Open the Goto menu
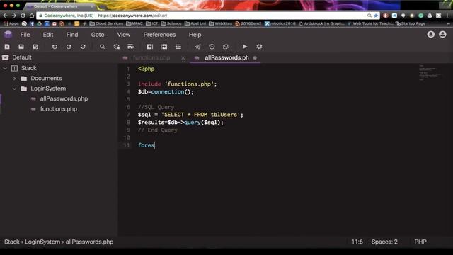Screen dimensions: 453x255 (98, 35)
